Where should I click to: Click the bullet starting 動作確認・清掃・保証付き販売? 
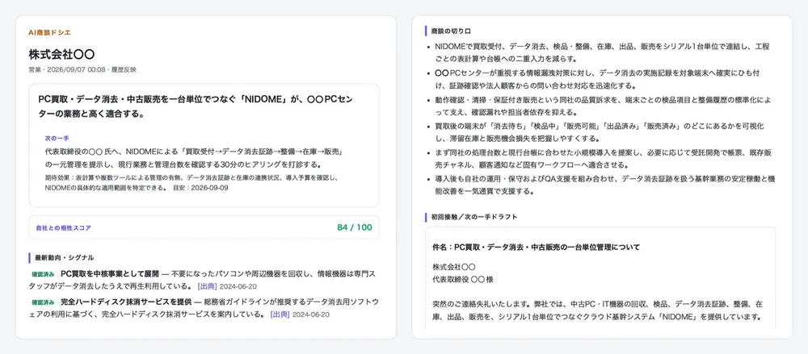point(602,106)
